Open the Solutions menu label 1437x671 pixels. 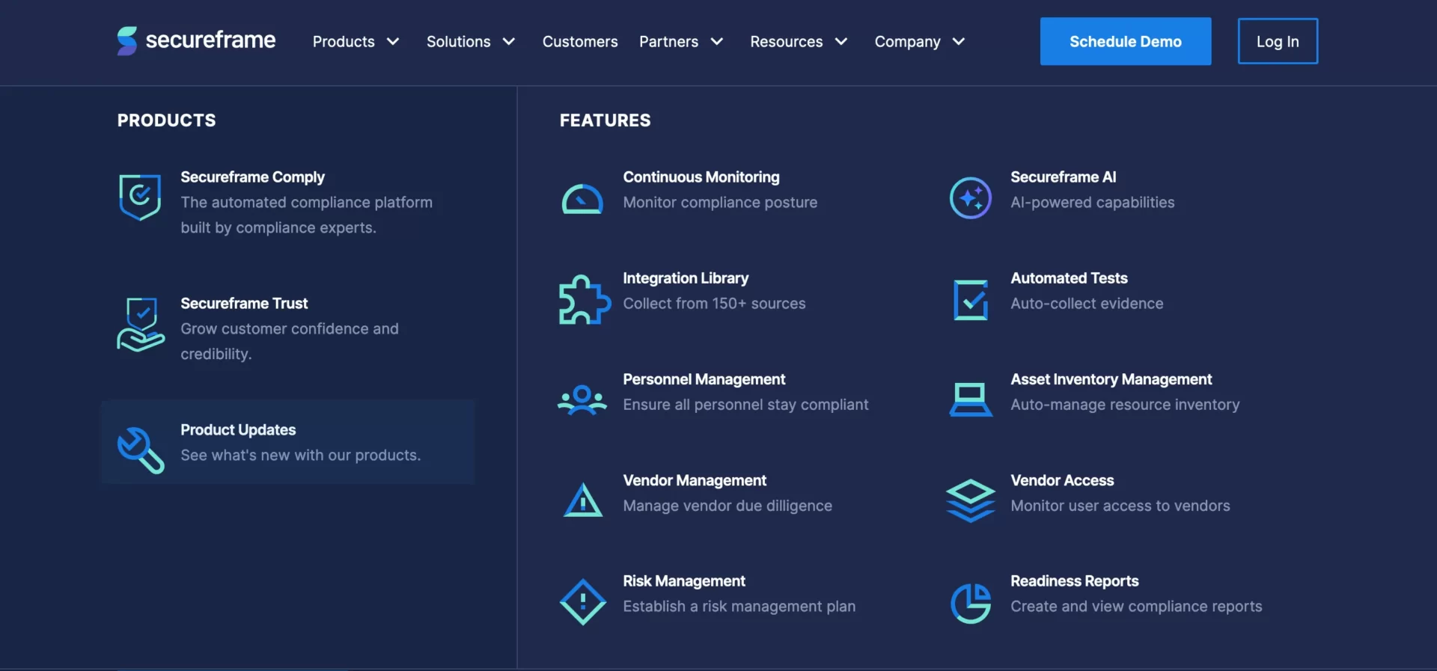point(459,41)
